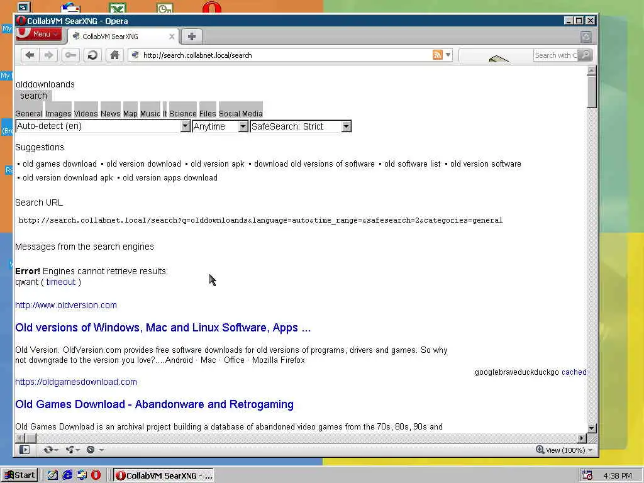Click the zoom magnifier icon in status bar

point(540,450)
